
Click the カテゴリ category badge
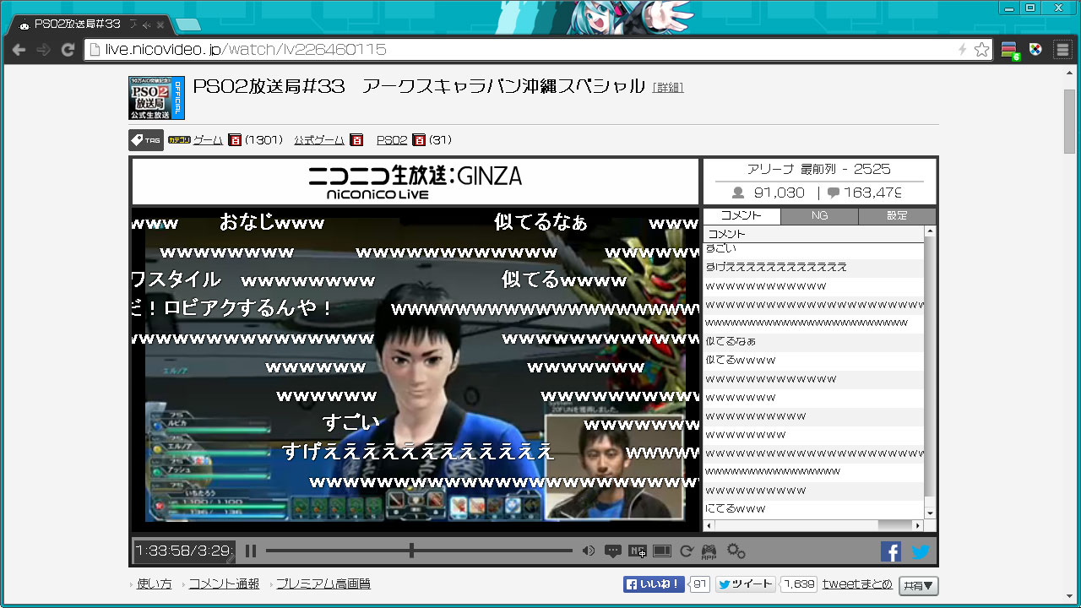[x=179, y=140]
